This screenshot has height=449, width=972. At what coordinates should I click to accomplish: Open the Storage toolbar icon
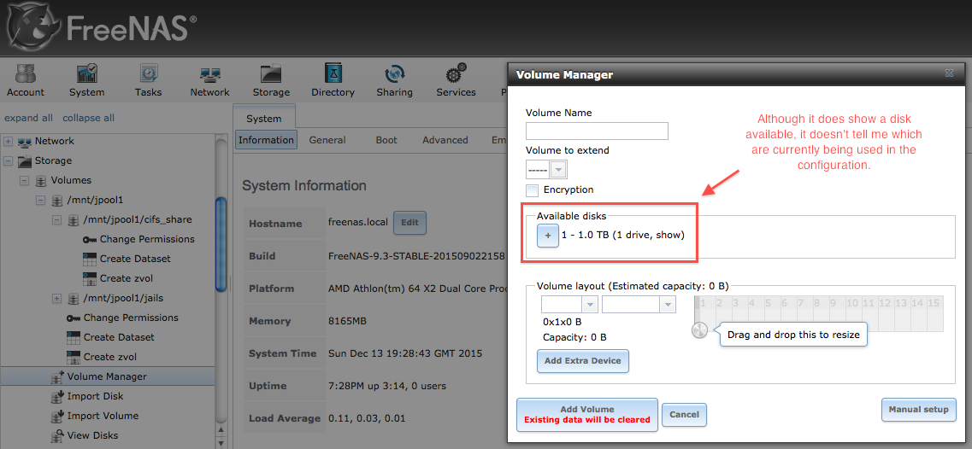coord(271,80)
